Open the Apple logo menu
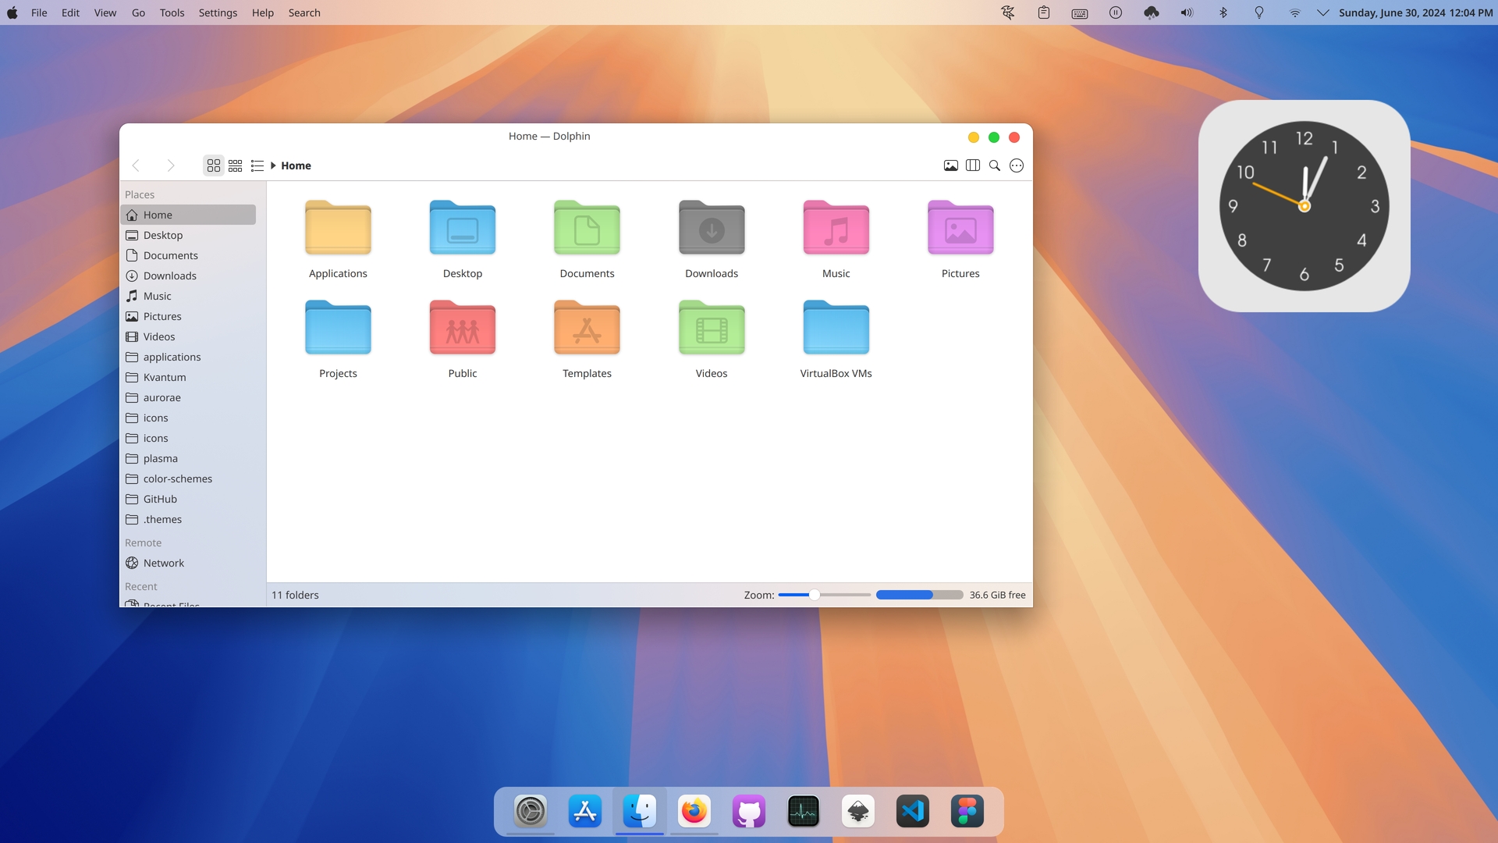1498x843 pixels. (x=12, y=12)
